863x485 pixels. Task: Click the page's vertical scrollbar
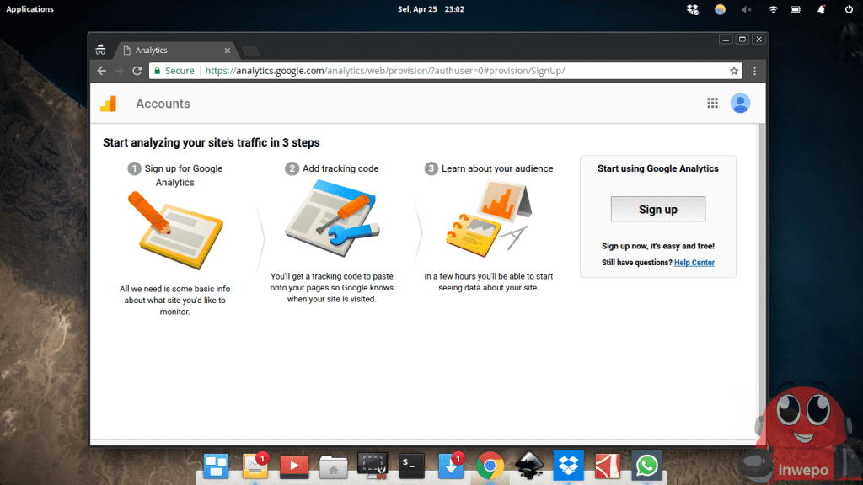(762, 280)
